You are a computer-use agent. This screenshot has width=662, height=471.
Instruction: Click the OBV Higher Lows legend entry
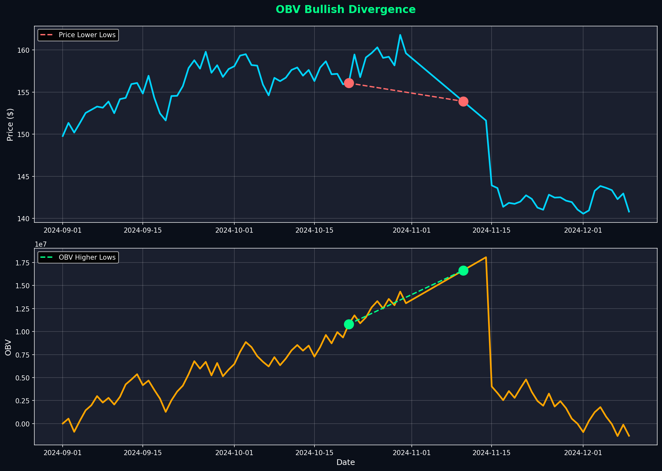[87, 257]
